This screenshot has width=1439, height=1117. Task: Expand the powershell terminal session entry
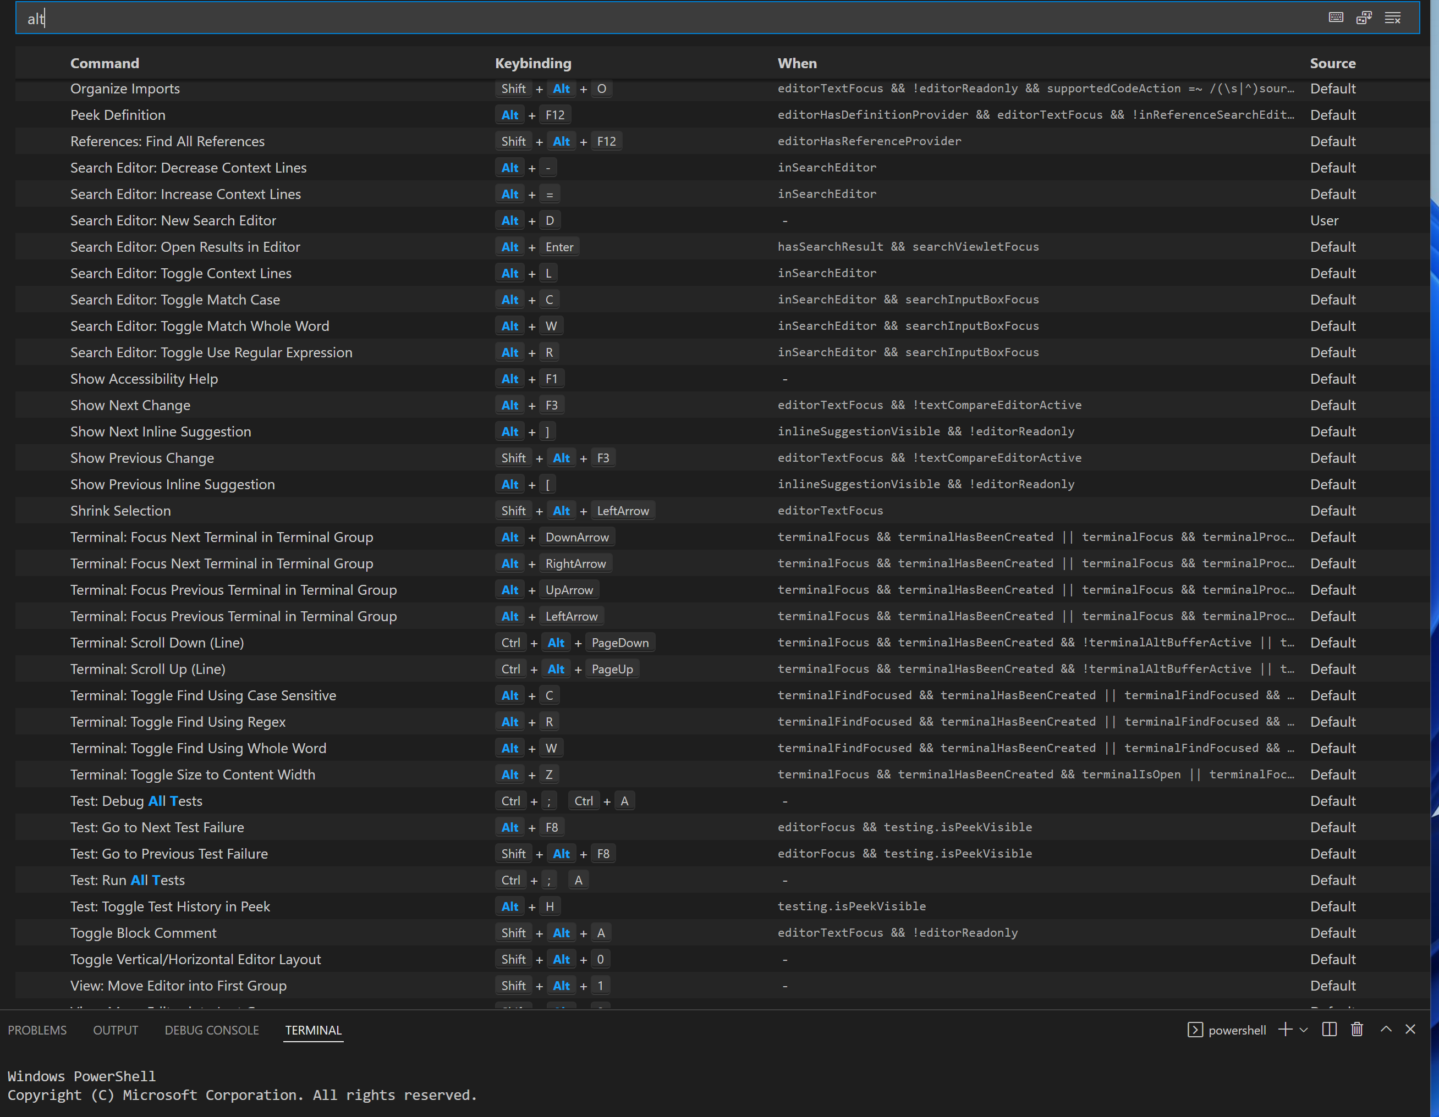(1236, 1030)
